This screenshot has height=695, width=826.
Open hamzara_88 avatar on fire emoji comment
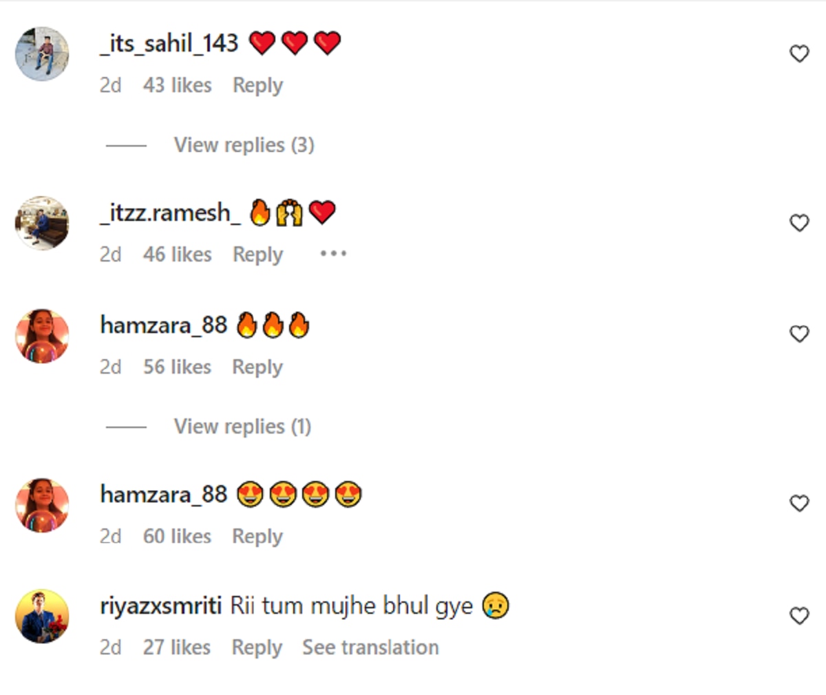click(43, 336)
